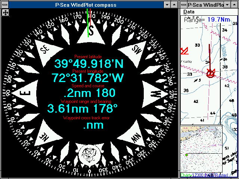The width and height of the screenshot is (239, 179).
Task: Click the speed and course value .2nm 180
Action: [90, 93]
